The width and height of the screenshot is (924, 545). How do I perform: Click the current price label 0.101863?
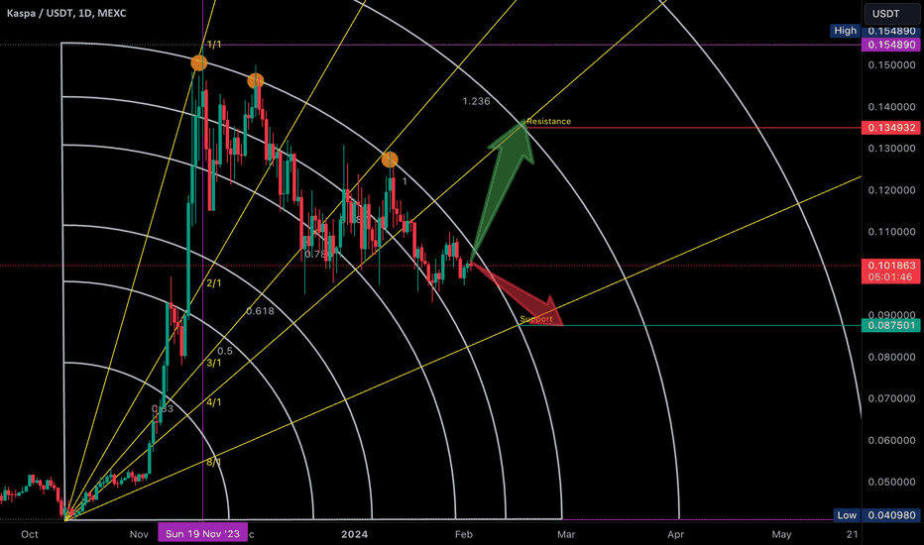[891, 266]
